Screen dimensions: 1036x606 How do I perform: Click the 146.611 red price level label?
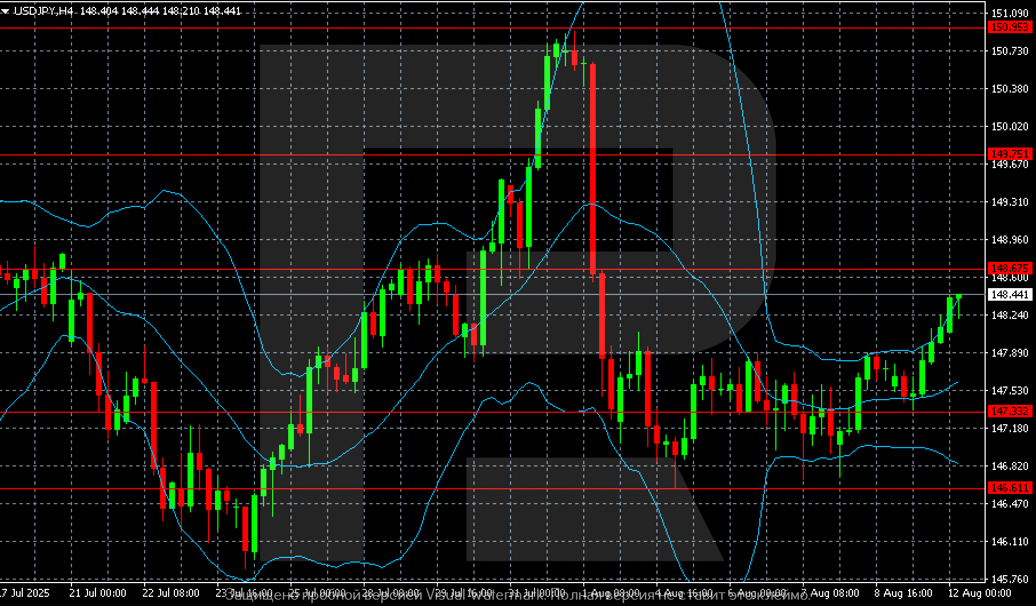pyautogui.click(x=1010, y=488)
